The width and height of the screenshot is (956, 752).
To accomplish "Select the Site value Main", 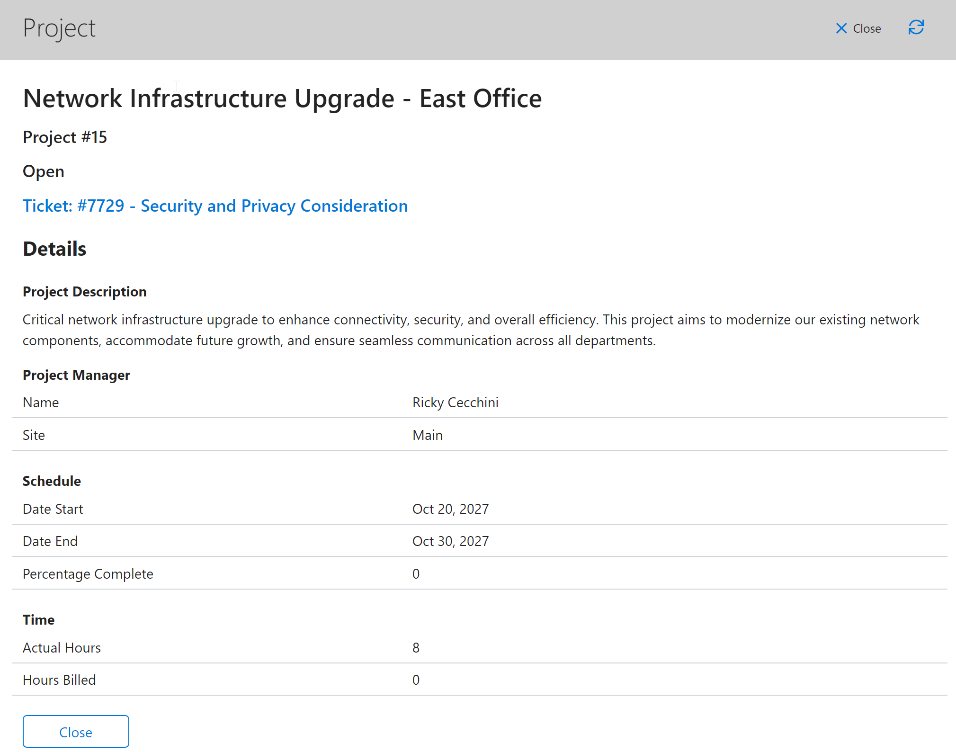I will pyautogui.click(x=427, y=435).
